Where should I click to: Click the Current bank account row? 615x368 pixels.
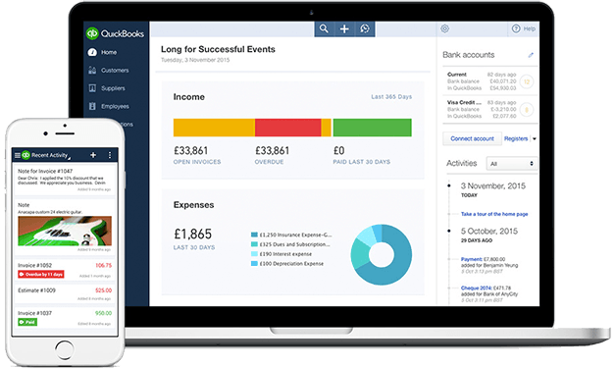tap(489, 81)
